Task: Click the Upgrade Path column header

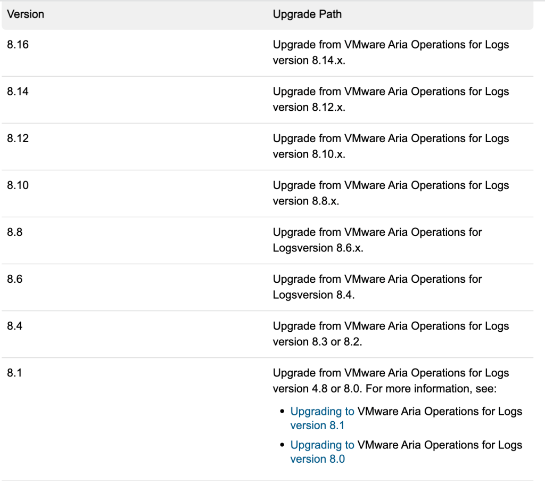Action: pyautogui.click(x=307, y=14)
